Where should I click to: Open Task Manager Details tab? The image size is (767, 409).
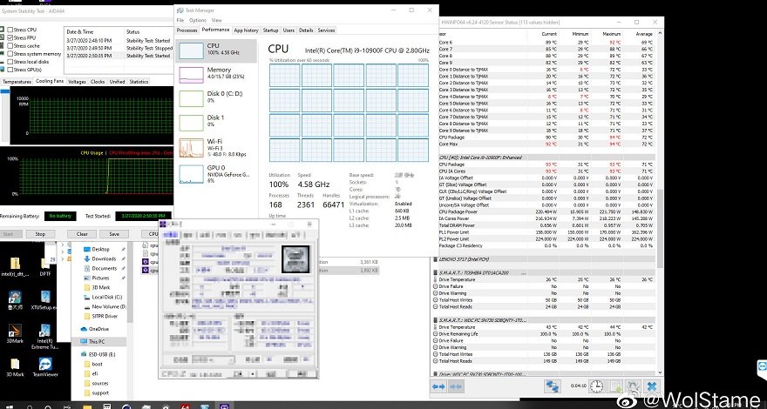click(306, 30)
